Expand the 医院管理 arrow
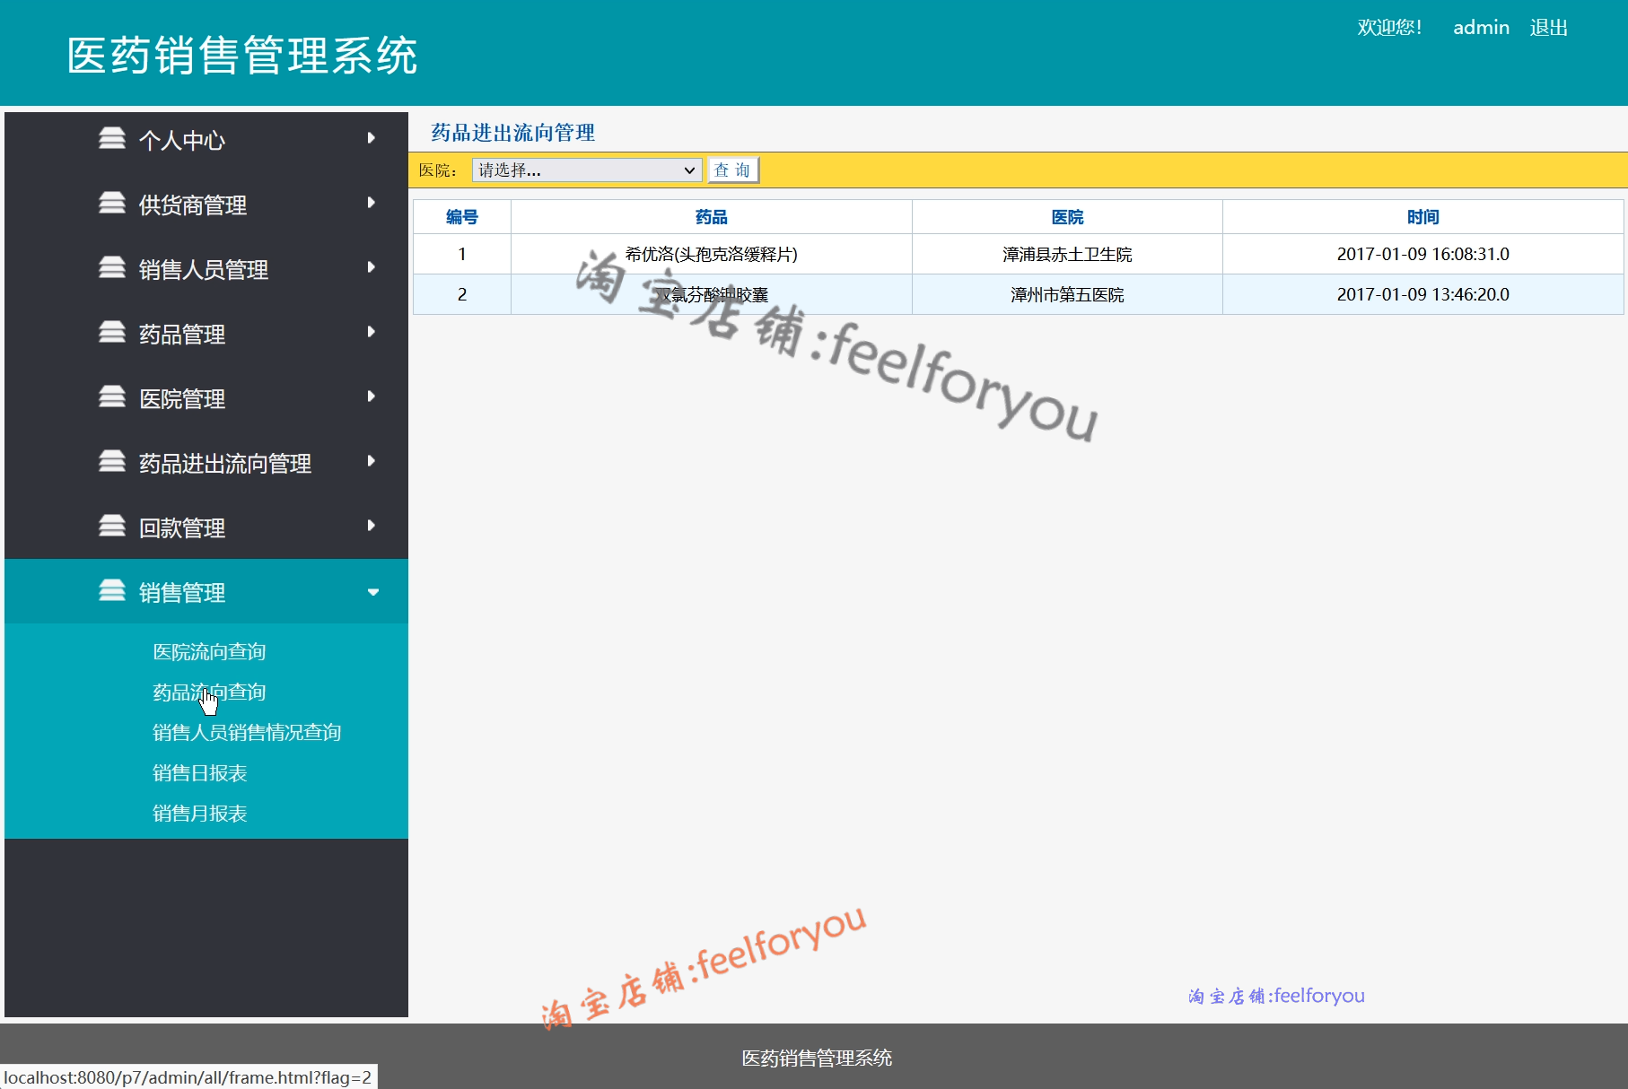This screenshot has width=1628, height=1089. pyautogui.click(x=372, y=396)
